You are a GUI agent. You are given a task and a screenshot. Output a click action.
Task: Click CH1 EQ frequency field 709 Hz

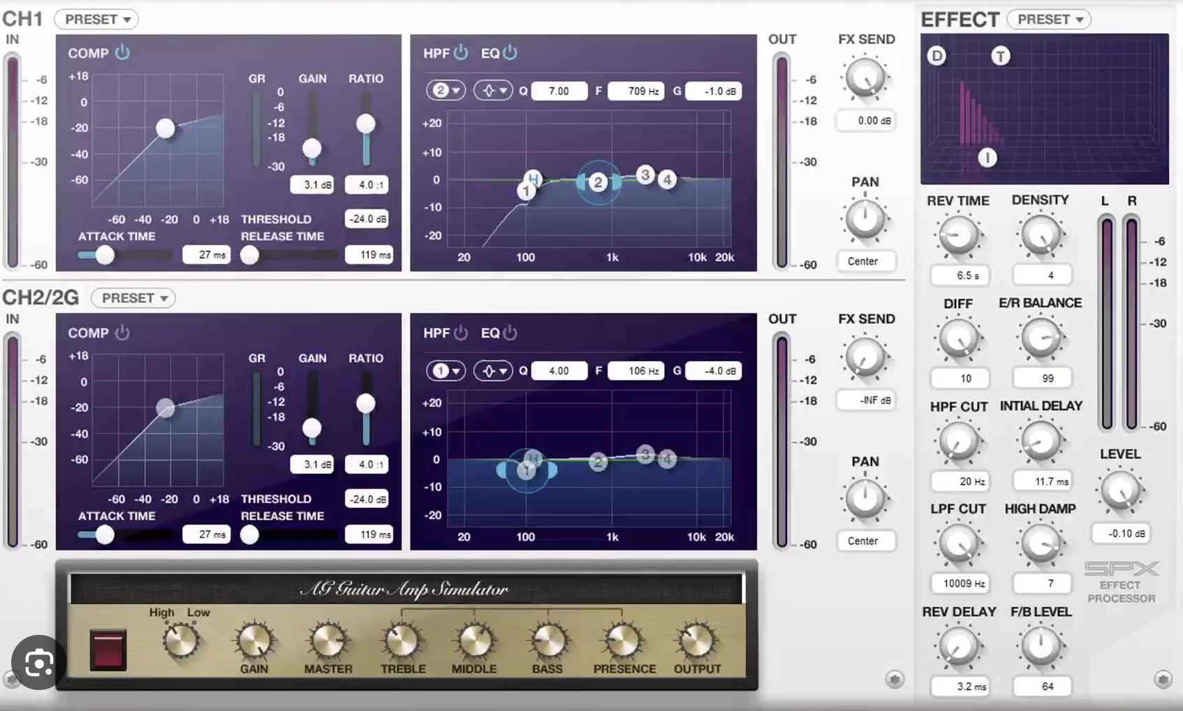(x=636, y=91)
